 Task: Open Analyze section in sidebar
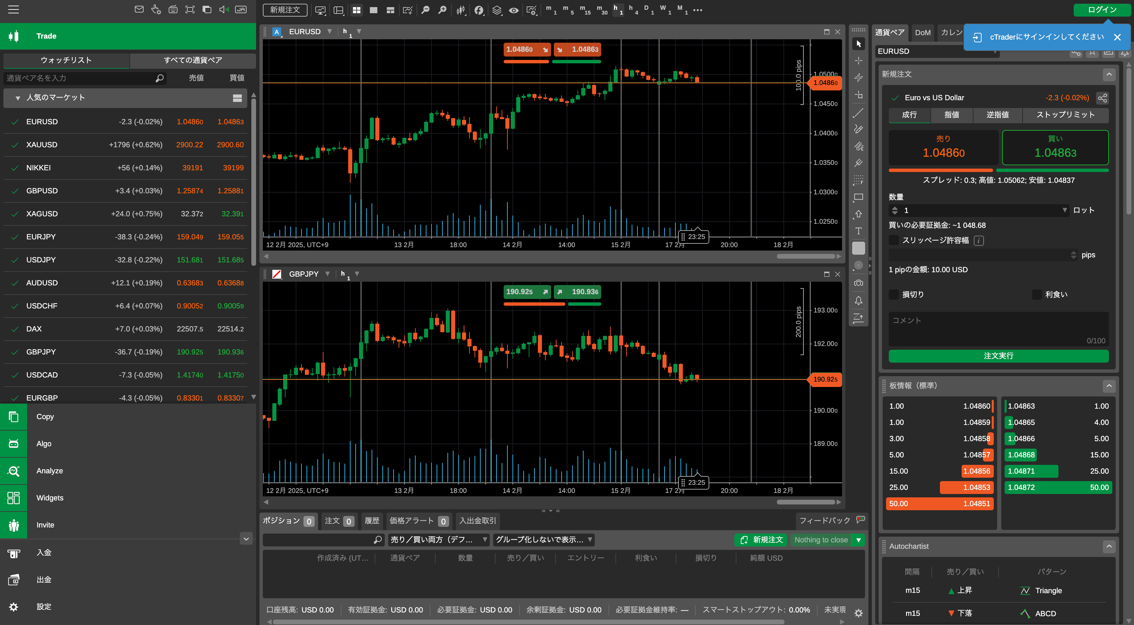(x=128, y=471)
